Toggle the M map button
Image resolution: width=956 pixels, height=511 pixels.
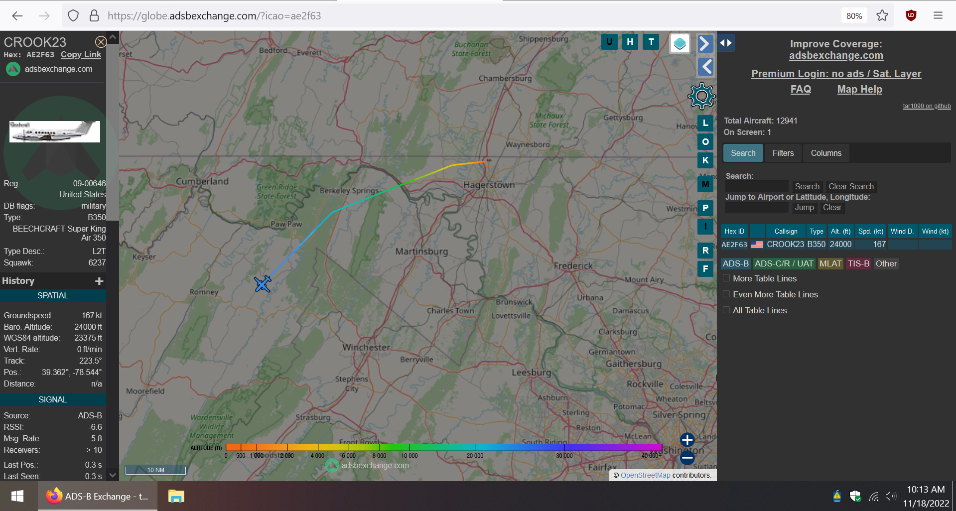705,184
